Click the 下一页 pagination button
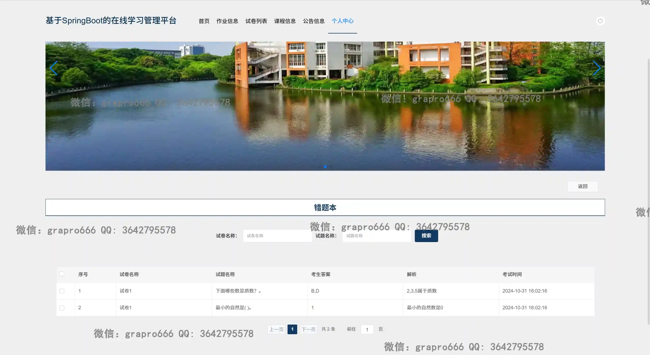Image resolution: width=650 pixels, height=355 pixels. pyautogui.click(x=308, y=329)
